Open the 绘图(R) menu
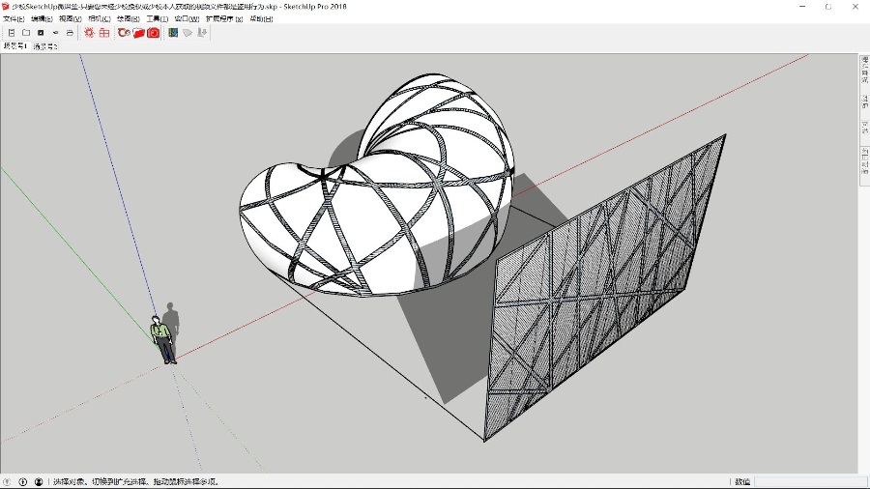This screenshot has height=489, width=870. tap(129, 19)
